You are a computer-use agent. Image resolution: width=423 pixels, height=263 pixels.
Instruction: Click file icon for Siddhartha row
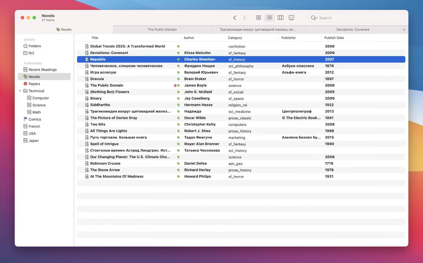(x=87, y=105)
